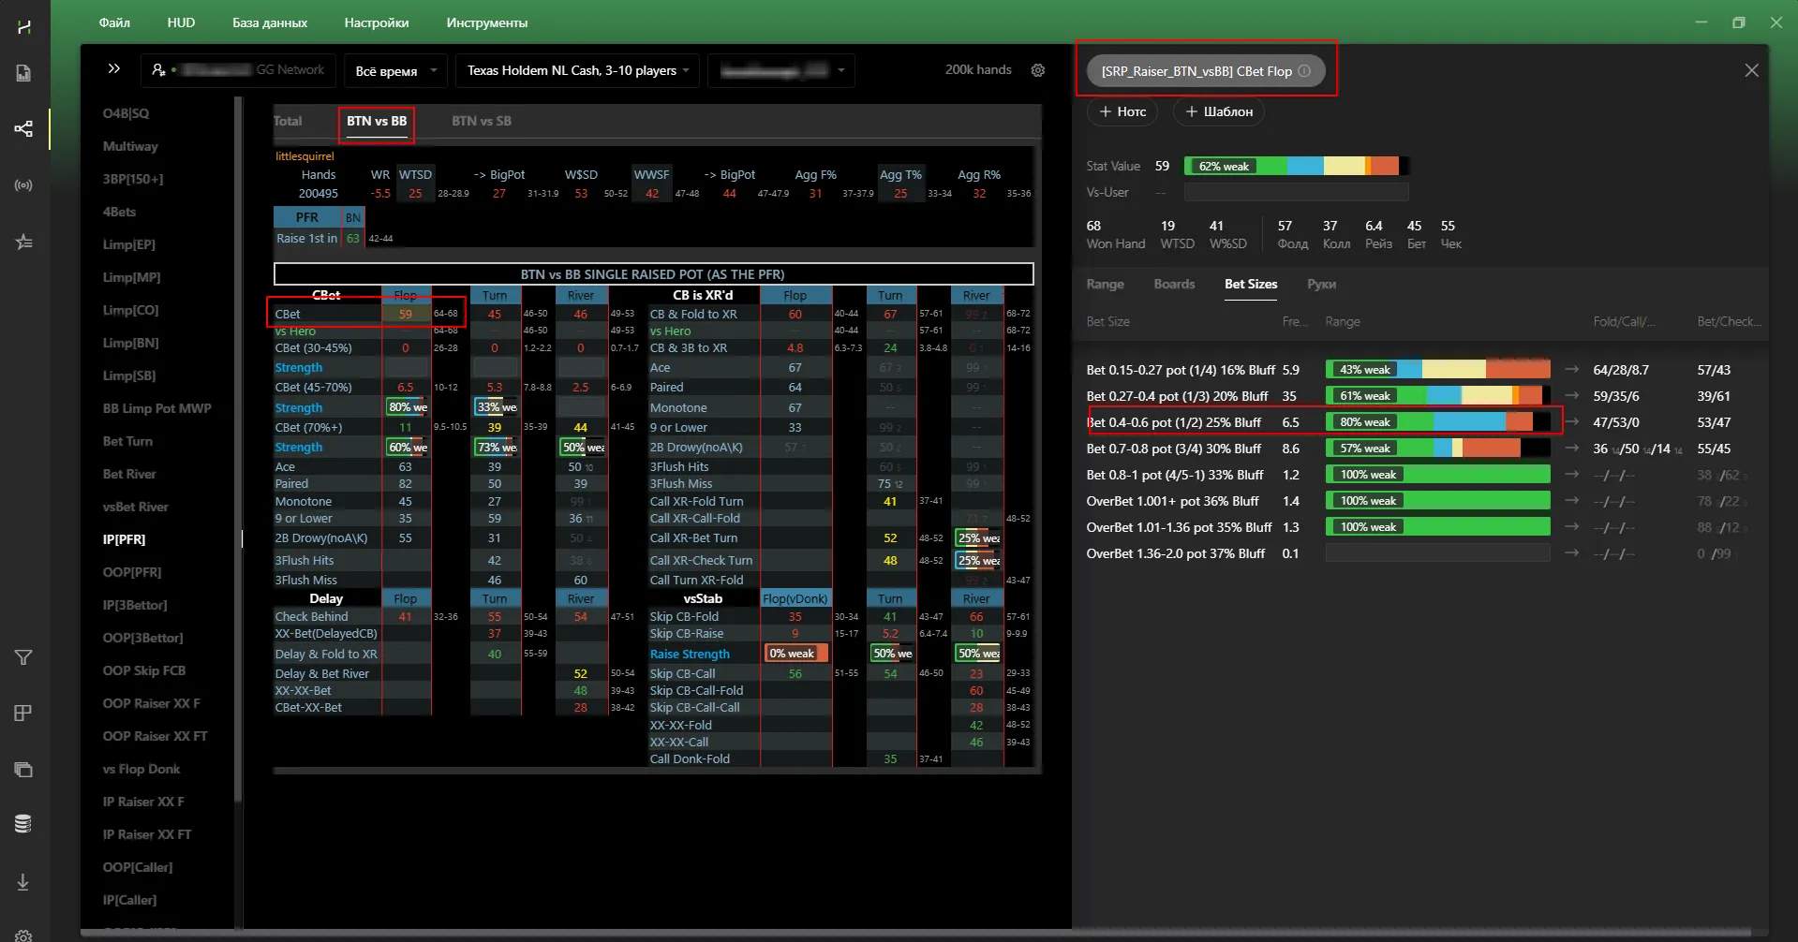Click the arrow in OverBet 1.36-2.0 pot row
Image resolution: width=1798 pixels, height=942 pixels.
click(1572, 553)
